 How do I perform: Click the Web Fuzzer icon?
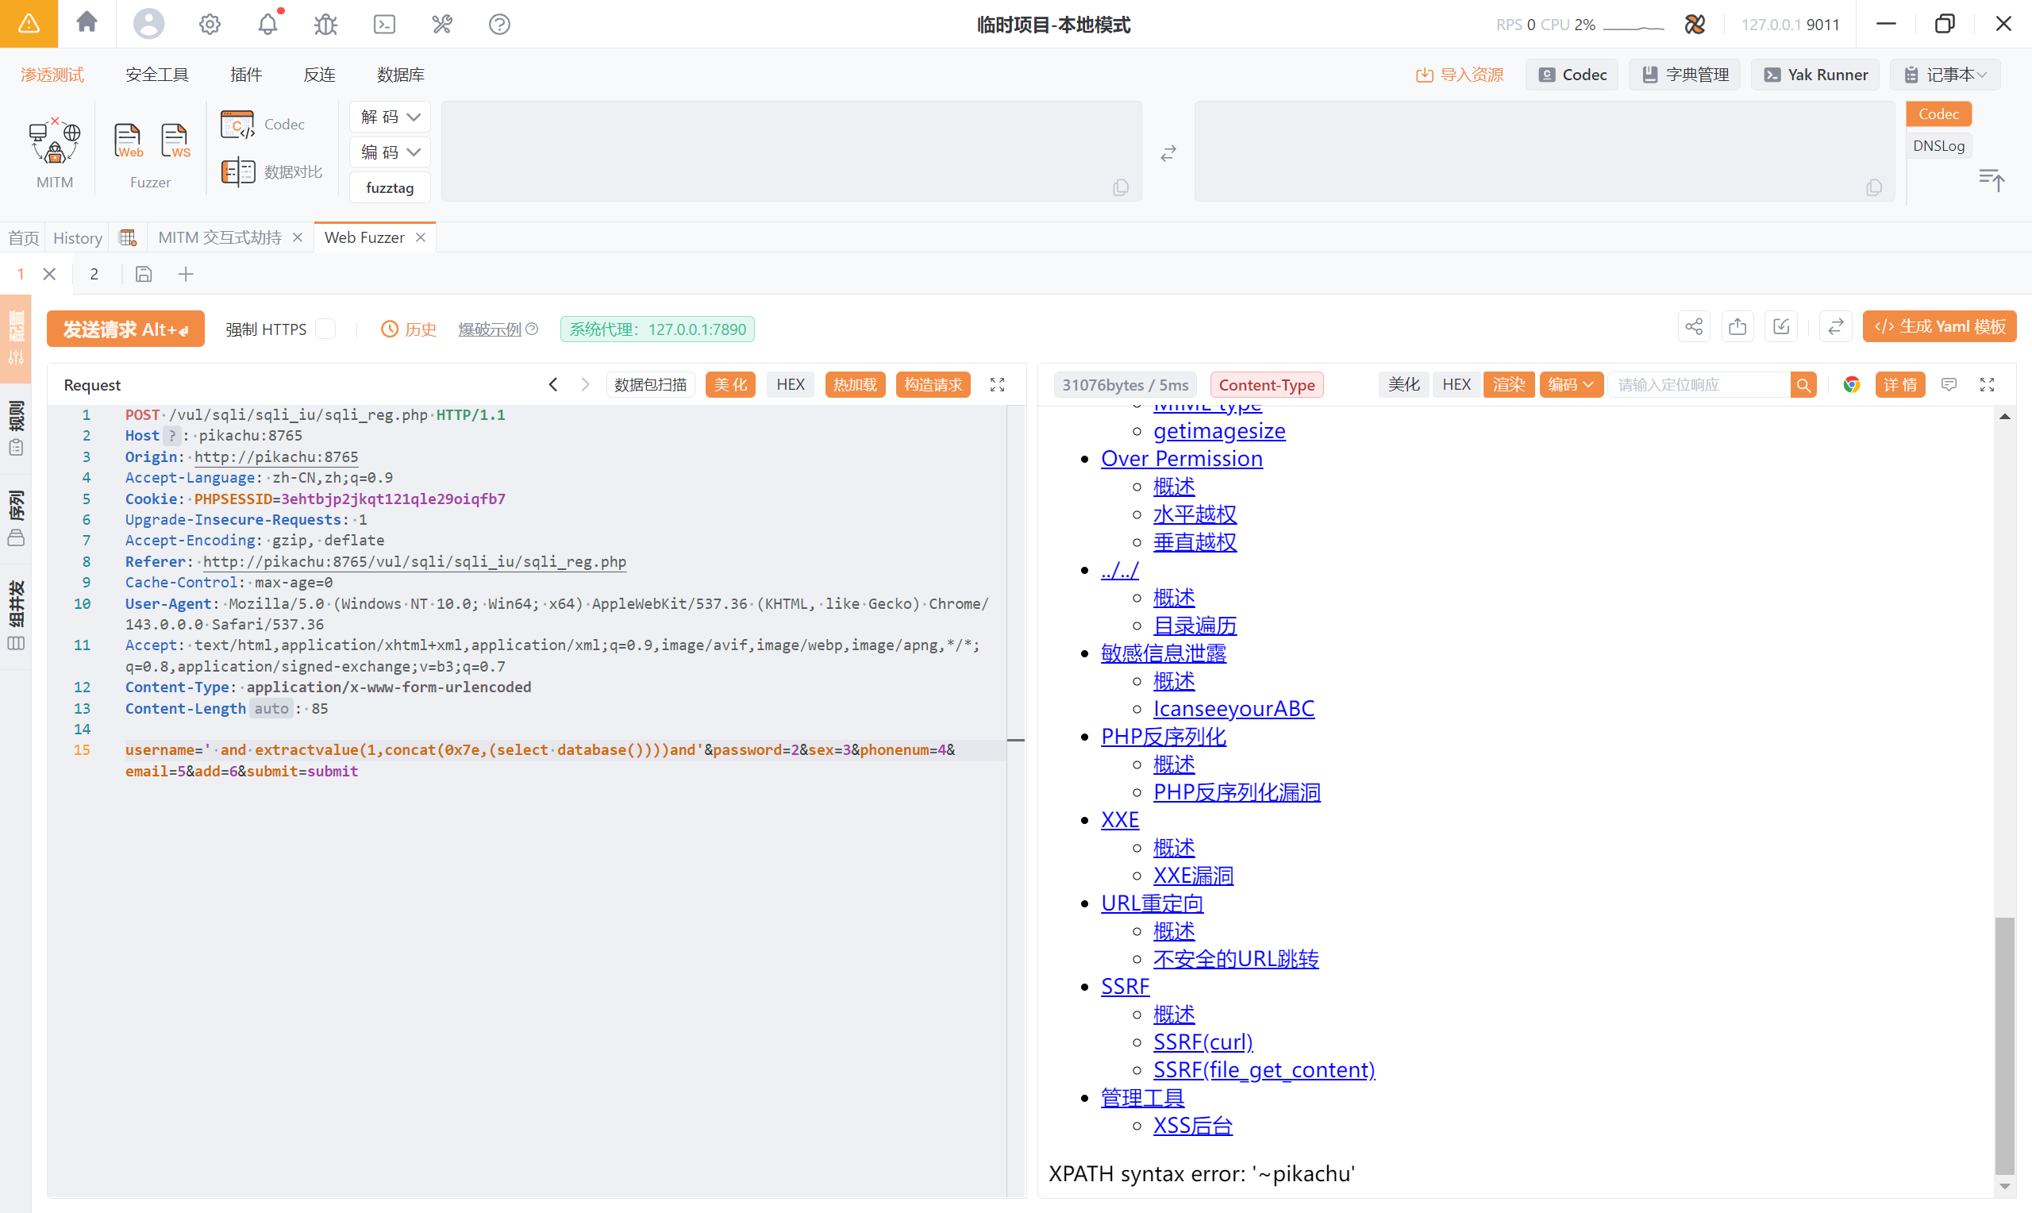tap(129, 141)
